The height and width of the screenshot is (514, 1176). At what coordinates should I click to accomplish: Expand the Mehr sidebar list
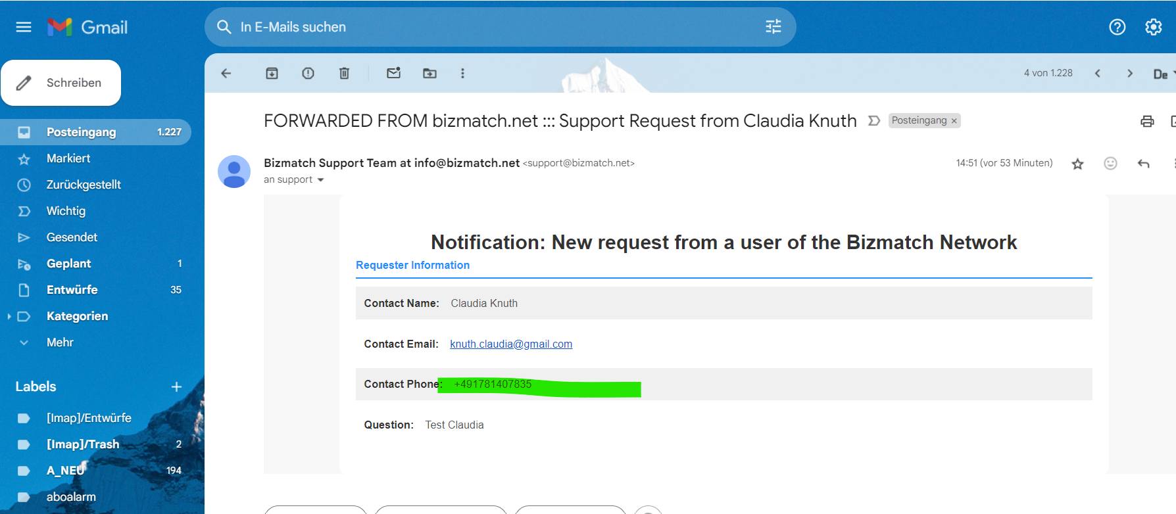[24, 342]
